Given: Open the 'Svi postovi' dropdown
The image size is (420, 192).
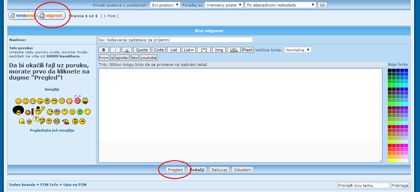Looking at the screenshot, I should [165, 5].
